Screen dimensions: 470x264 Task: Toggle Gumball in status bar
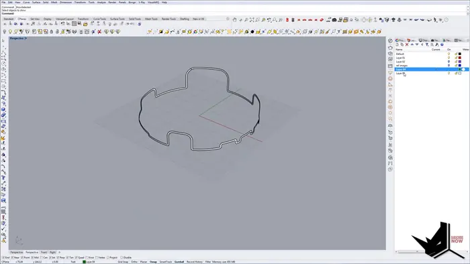179,262
